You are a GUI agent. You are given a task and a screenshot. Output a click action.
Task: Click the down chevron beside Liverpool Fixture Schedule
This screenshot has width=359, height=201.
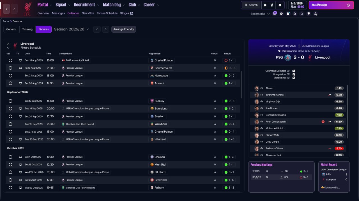click(x=8, y=48)
